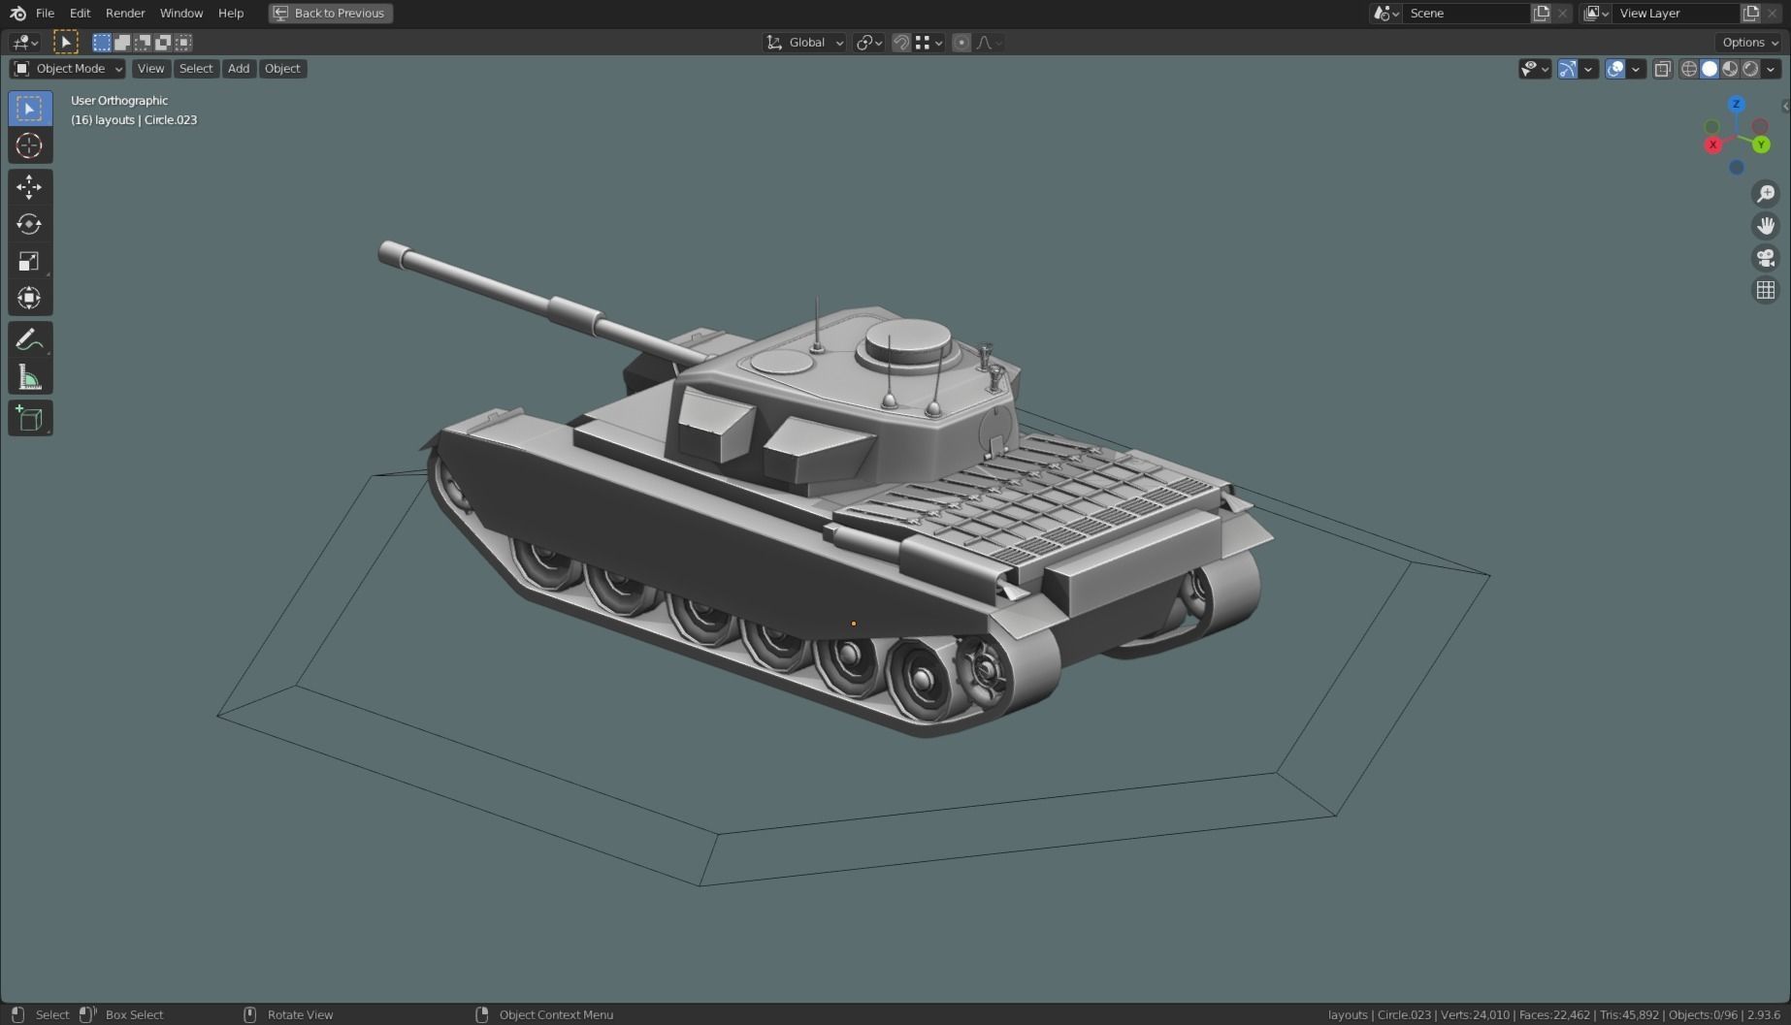The image size is (1791, 1025).
Task: Open the viewport View menu
Action: (150, 69)
